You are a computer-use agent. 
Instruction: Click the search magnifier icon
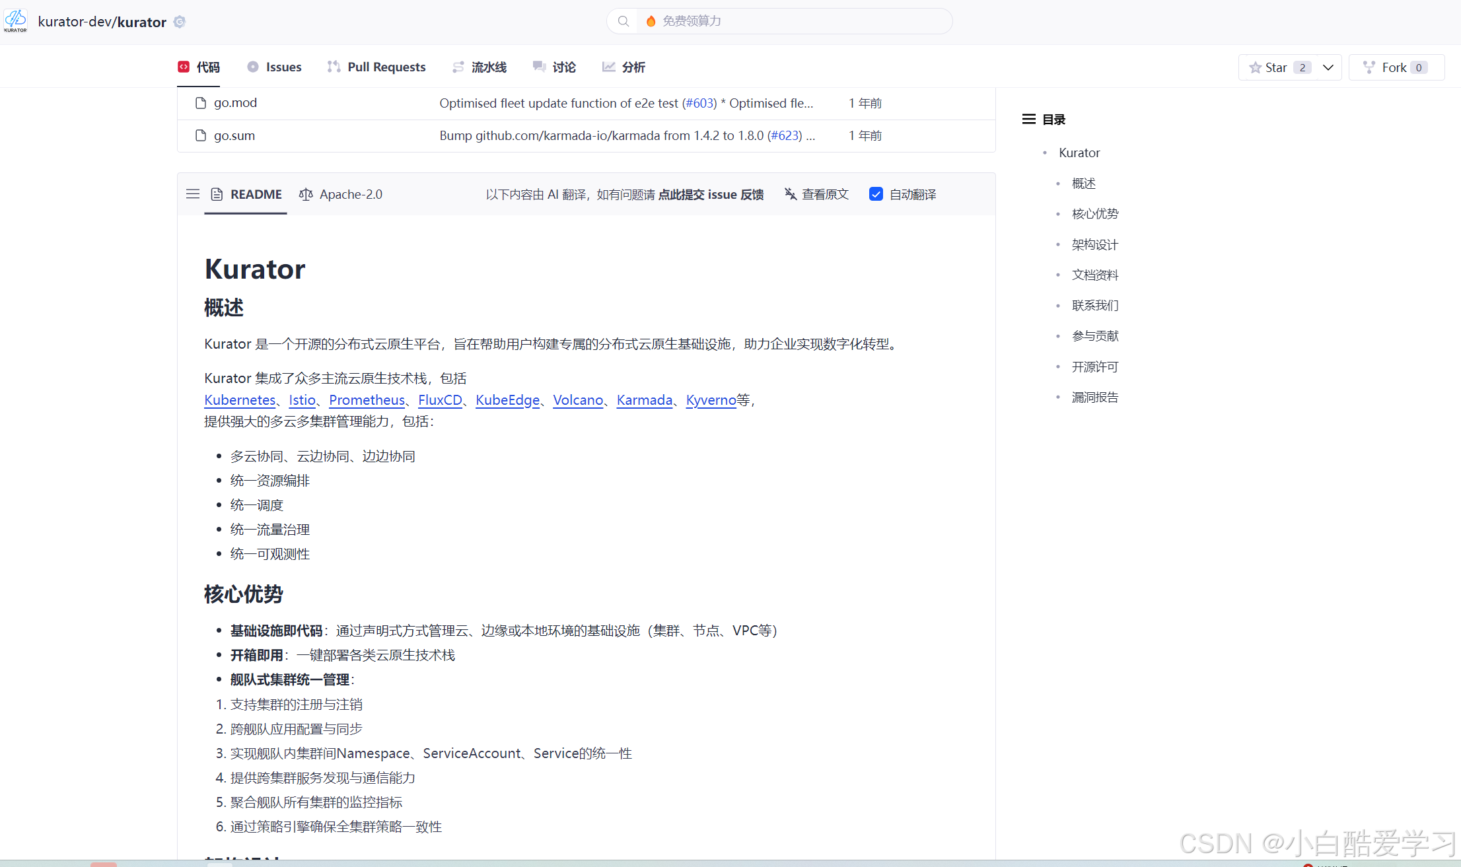(x=623, y=21)
